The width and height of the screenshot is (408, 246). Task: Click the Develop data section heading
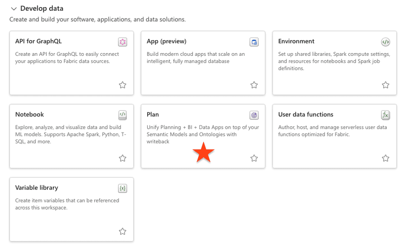click(42, 9)
